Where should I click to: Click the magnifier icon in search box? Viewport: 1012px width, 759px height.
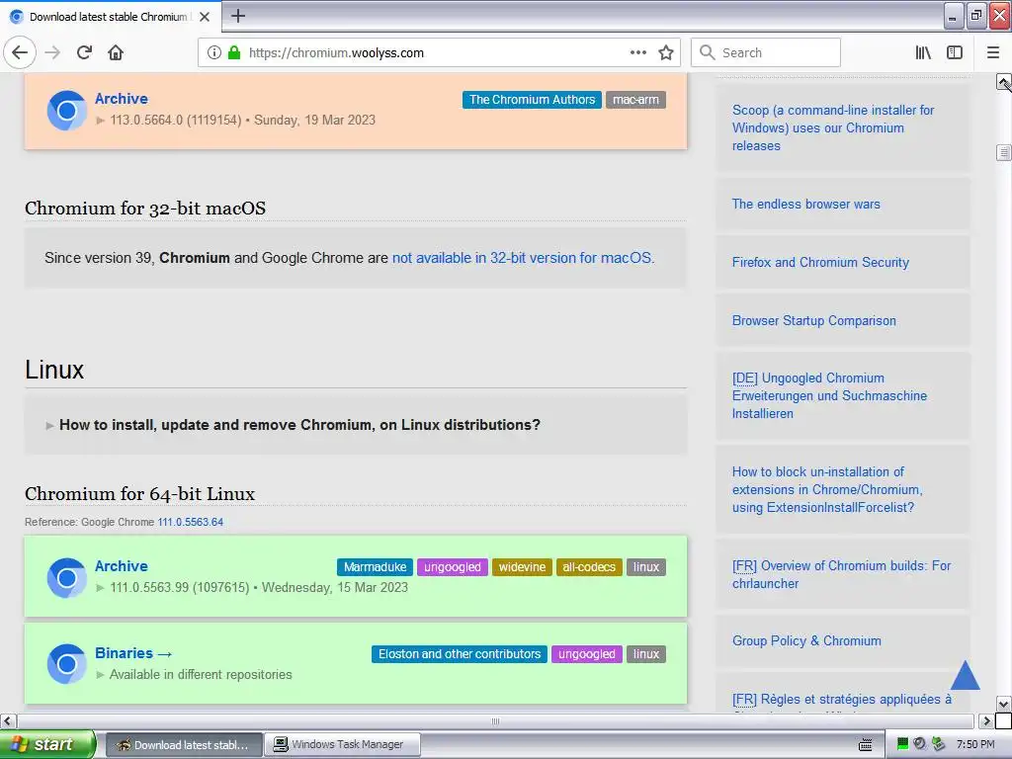tap(708, 52)
